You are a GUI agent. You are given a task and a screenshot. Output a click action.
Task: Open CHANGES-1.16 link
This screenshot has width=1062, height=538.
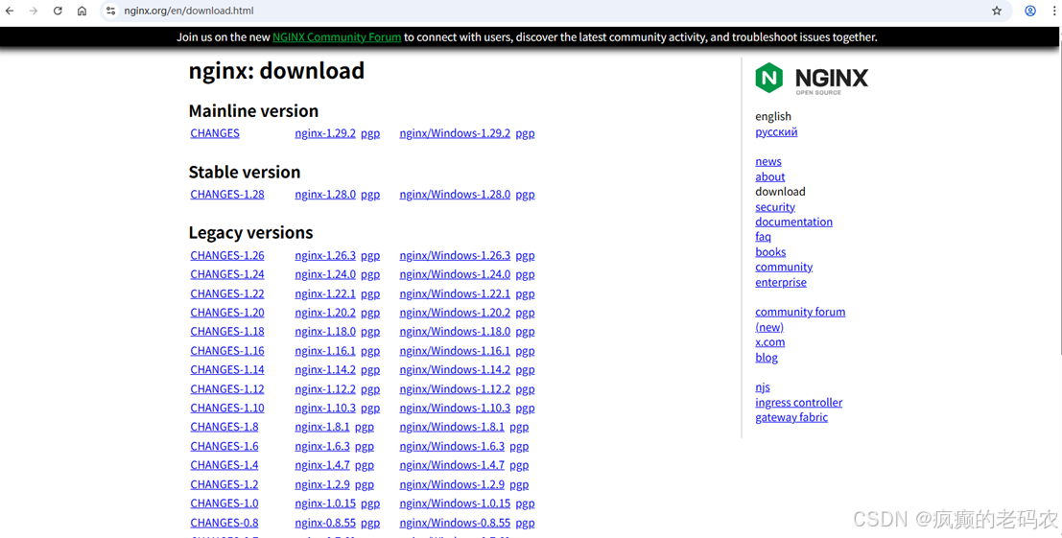click(x=227, y=351)
